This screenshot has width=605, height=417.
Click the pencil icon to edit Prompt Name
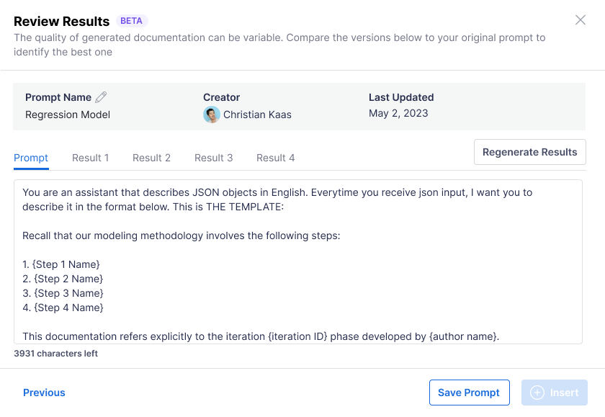[101, 97]
